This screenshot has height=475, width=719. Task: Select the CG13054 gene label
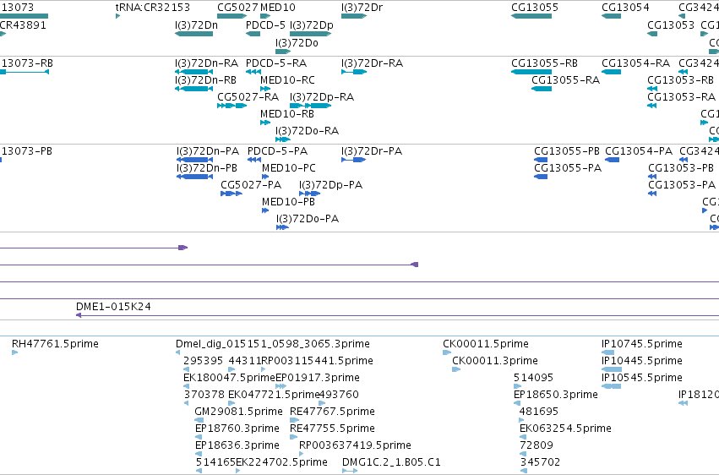point(625,8)
